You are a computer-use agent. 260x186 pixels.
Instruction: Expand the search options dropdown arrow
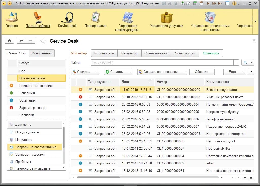[252, 62]
